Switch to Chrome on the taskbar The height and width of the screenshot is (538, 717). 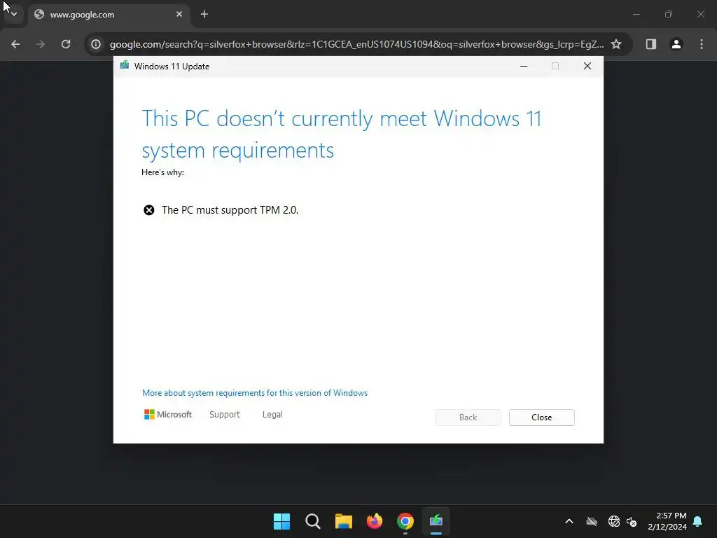coord(405,521)
